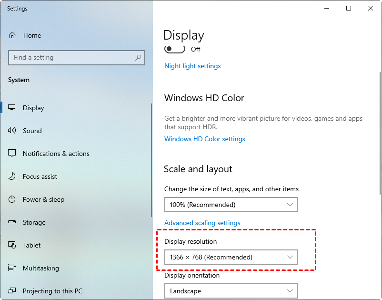This screenshot has width=382, height=300.
Task: Click the Home house icon
Action: pos(12,35)
